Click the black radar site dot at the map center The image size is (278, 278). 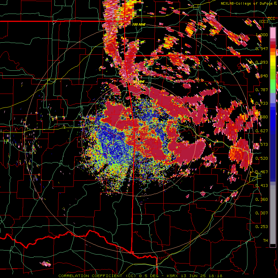(x=139, y=139)
